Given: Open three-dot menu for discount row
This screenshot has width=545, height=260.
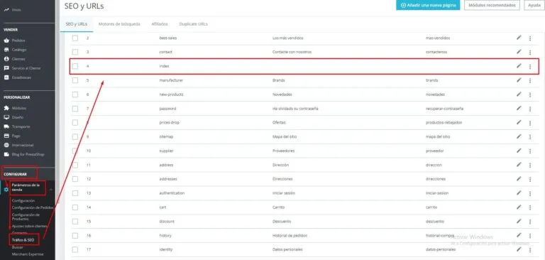Looking at the screenshot, I should (x=530, y=222).
